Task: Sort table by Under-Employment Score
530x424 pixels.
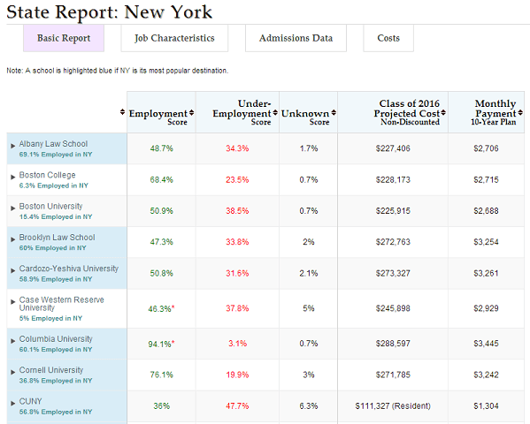Action: click(275, 113)
